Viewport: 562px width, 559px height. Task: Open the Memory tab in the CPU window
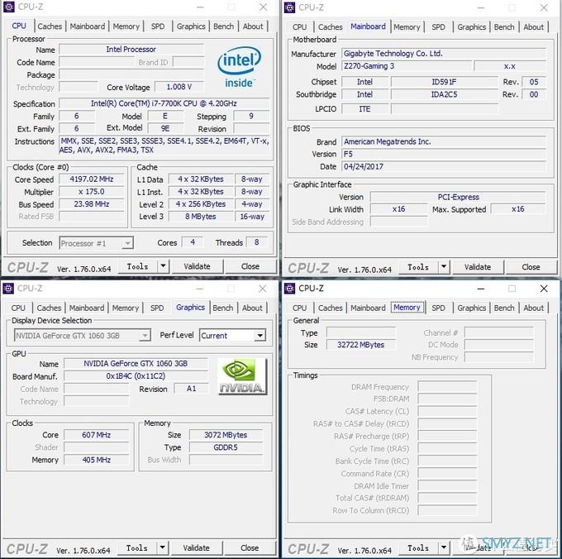pyautogui.click(x=126, y=26)
